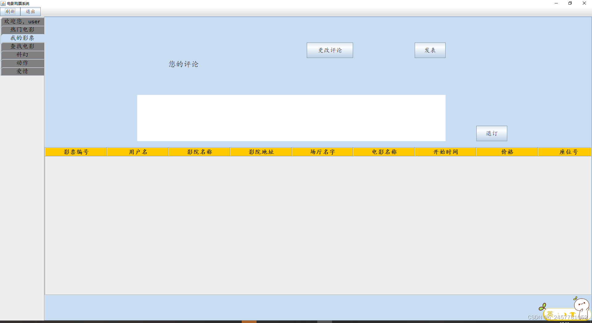Open the 动作 category tab

pyautogui.click(x=23, y=63)
